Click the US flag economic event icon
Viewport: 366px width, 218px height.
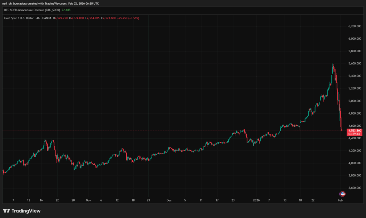coord(342,194)
